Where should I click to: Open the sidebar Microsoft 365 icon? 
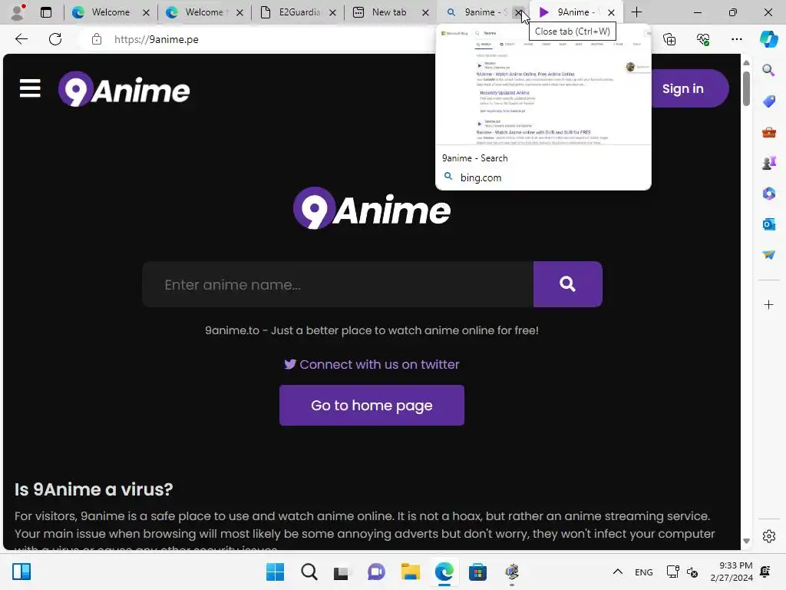pos(768,193)
